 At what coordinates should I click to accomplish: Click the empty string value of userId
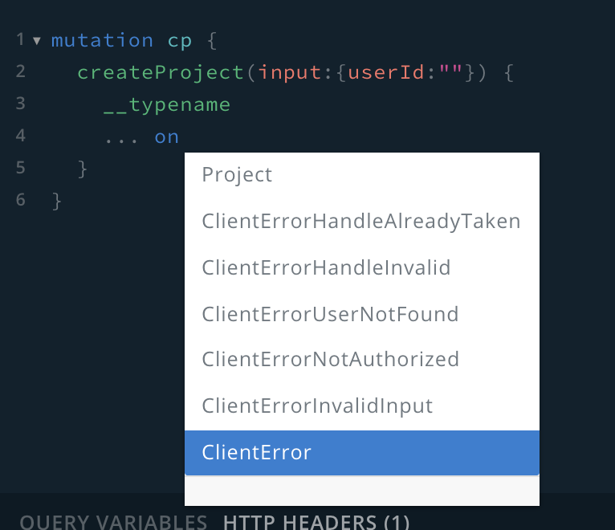pyautogui.click(x=450, y=71)
